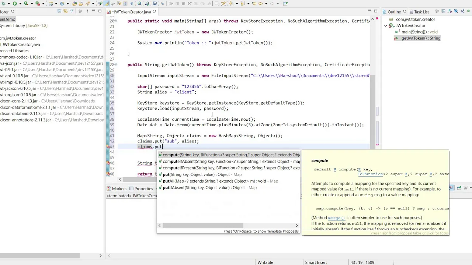Sort Outline members alphabetically via a-z icon
Image resolution: width=472 pixels, height=265 pixels.
coord(449,11)
